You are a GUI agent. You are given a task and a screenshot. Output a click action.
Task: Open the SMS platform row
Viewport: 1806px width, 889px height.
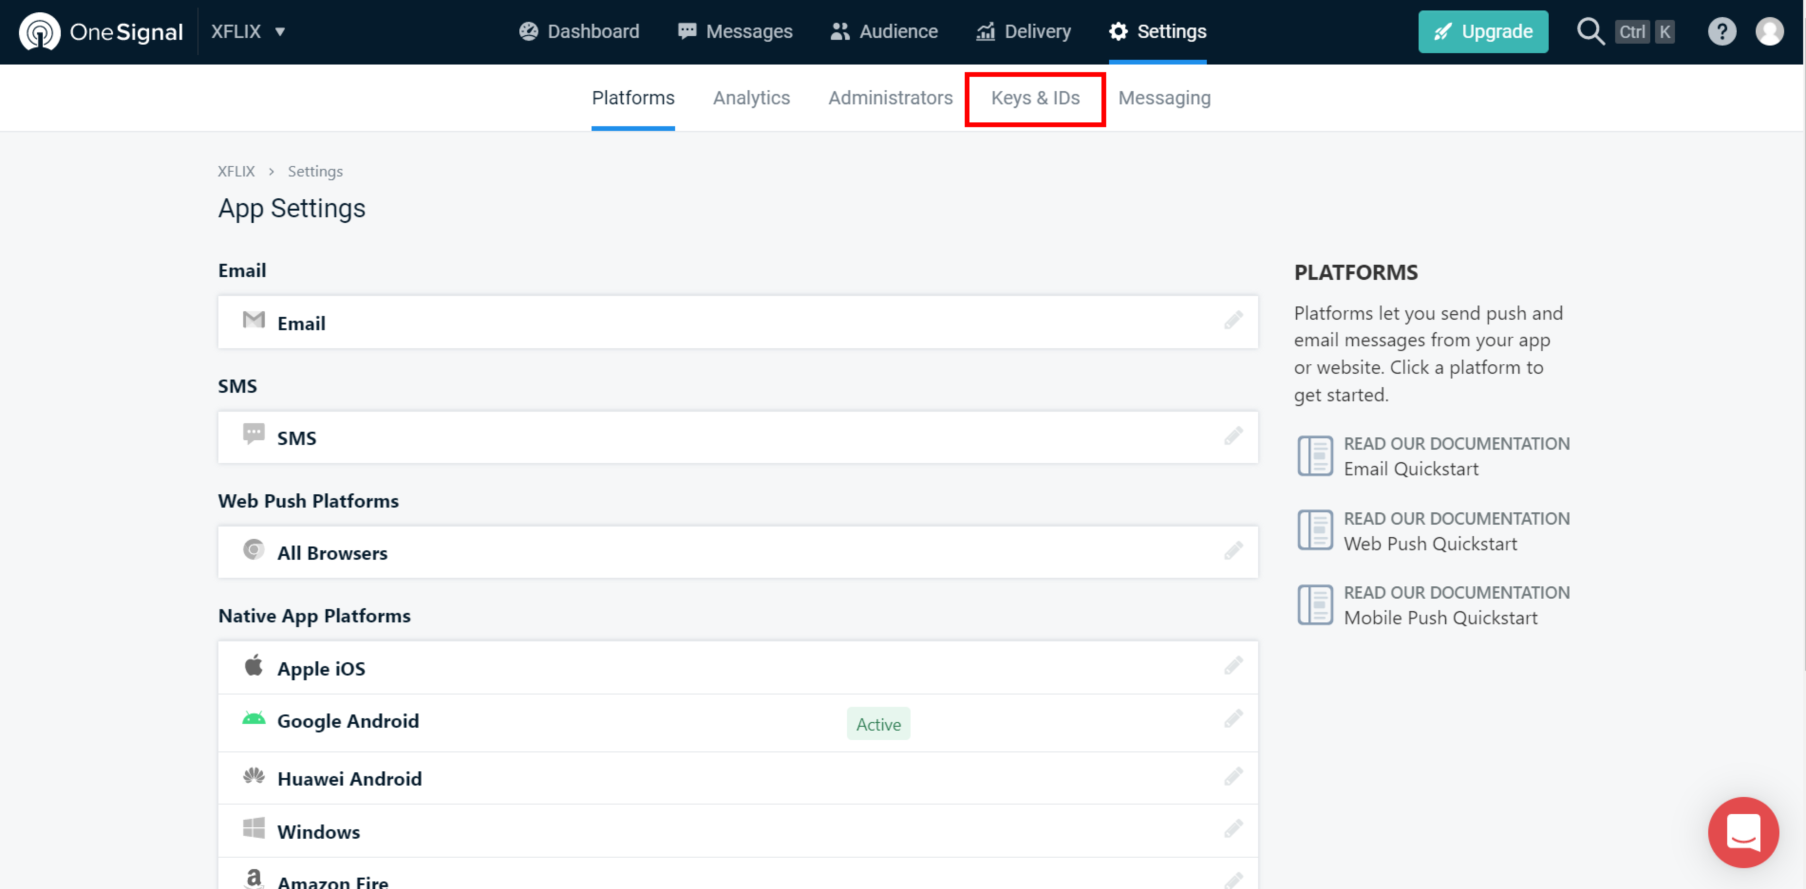(737, 437)
